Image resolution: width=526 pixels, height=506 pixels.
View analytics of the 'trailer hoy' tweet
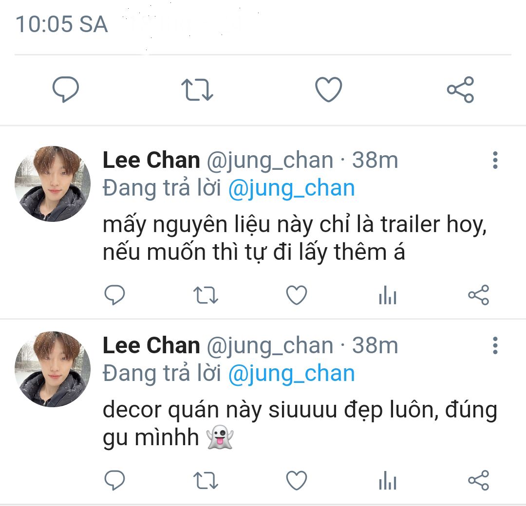pyautogui.click(x=388, y=295)
